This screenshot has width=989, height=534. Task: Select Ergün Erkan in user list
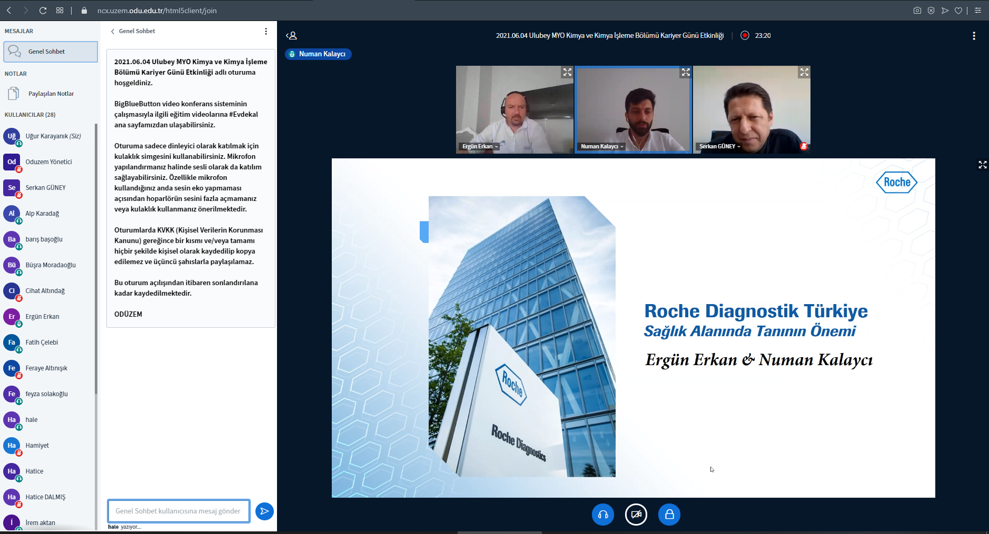coord(48,317)
